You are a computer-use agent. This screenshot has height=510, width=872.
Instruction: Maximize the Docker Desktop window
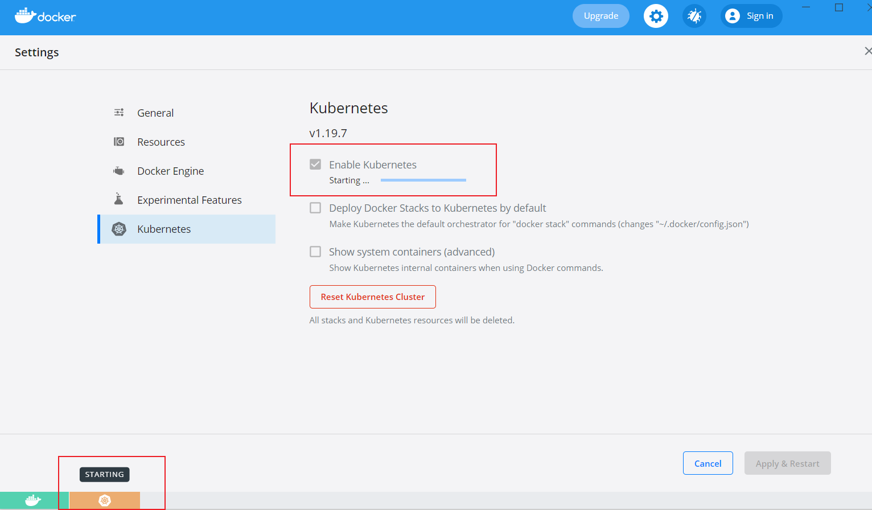(839, 7)
